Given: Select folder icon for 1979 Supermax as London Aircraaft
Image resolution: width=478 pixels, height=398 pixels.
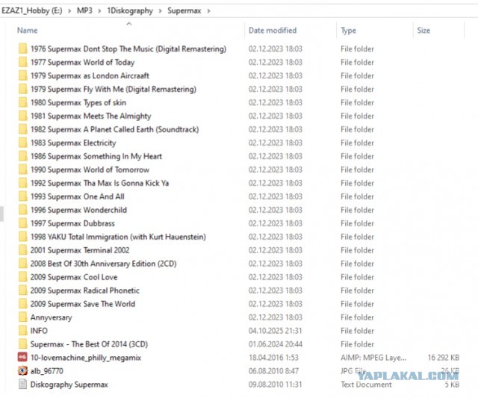Looking at the screenshot, I should 23,75.
